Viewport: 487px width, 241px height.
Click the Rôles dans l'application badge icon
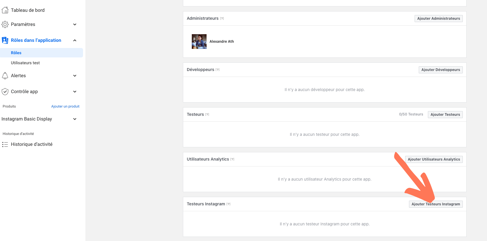tap(5, 40)
